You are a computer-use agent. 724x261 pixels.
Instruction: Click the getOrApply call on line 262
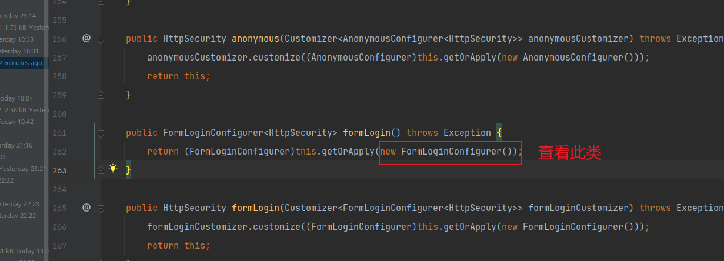tap(348, 152)
